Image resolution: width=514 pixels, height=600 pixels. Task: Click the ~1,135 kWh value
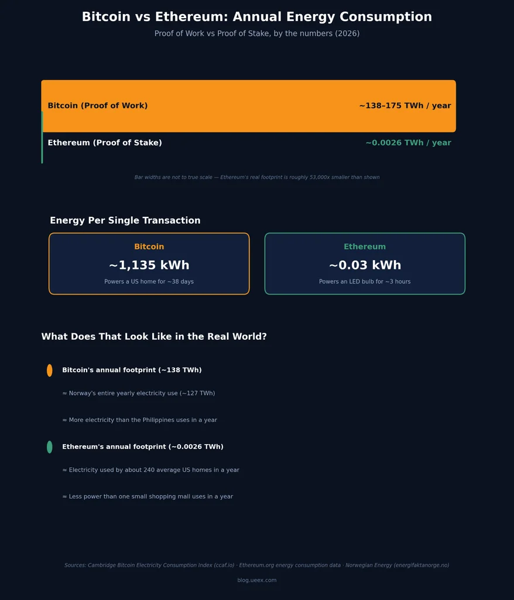[149, 265]
